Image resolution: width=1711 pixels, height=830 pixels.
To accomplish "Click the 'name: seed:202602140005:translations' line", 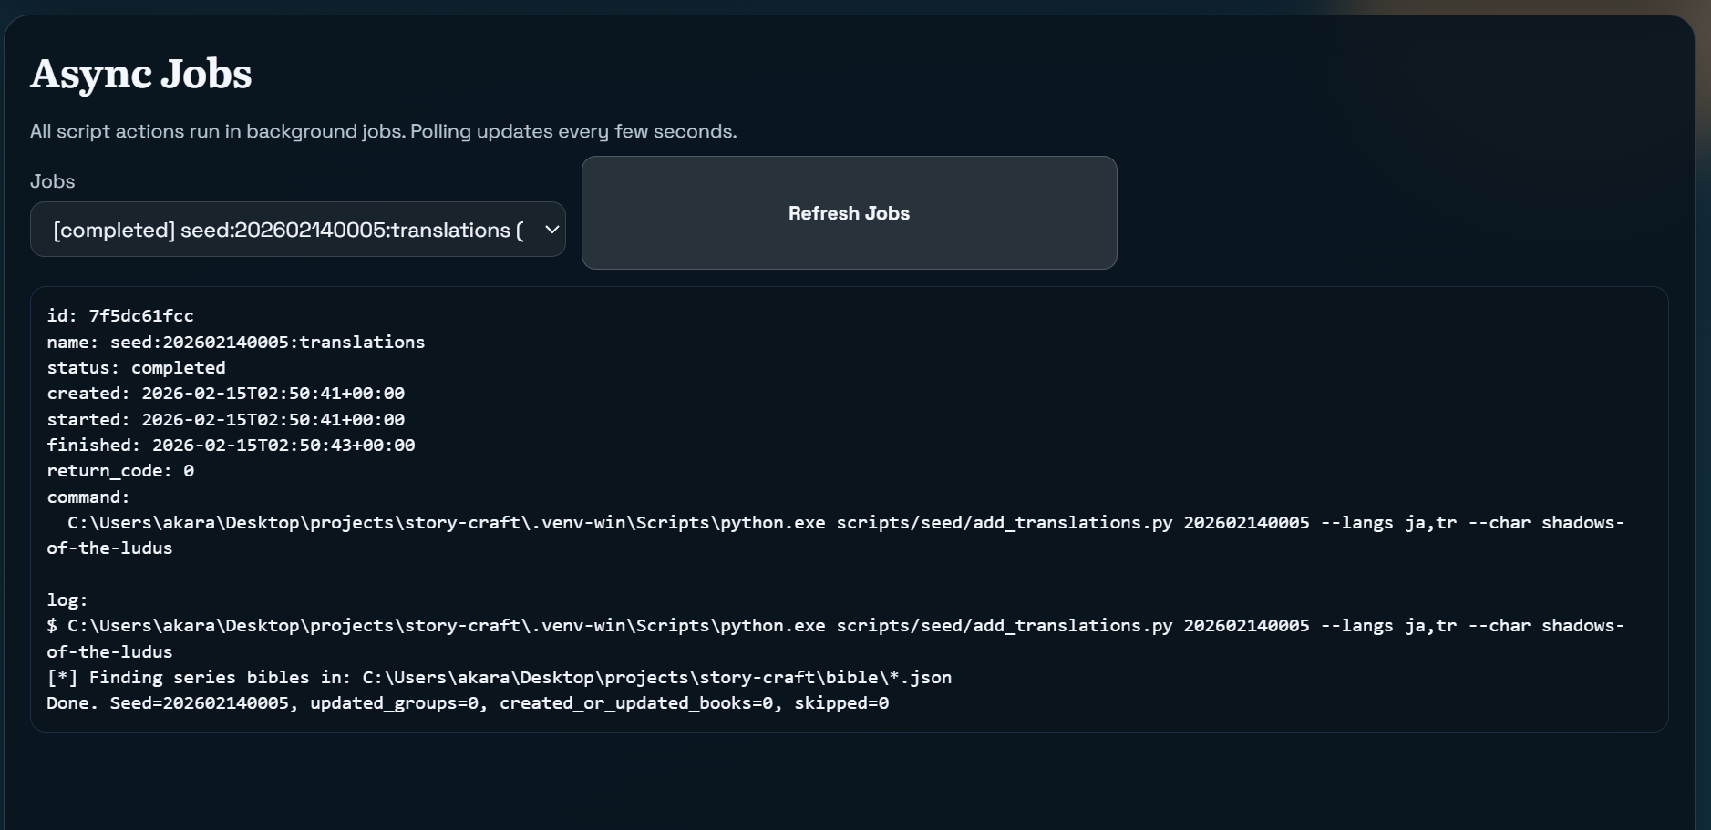I will 236,342.
